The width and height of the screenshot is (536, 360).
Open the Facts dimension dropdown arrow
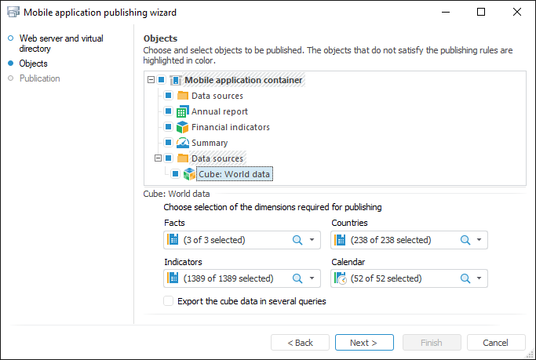pos(312,240)
